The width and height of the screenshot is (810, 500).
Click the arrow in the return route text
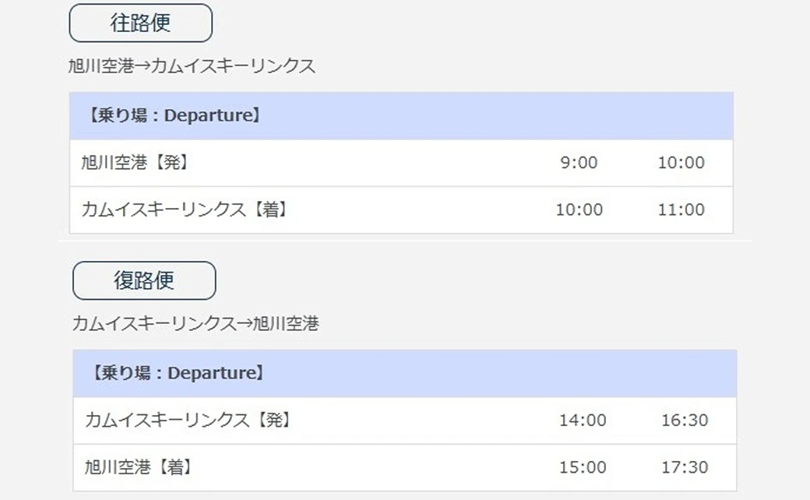pos(245,323)
